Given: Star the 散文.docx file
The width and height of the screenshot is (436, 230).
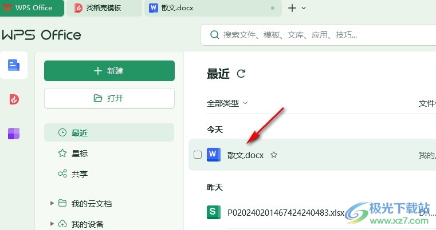Looking at the screenshot, I should tap(274, 155).
